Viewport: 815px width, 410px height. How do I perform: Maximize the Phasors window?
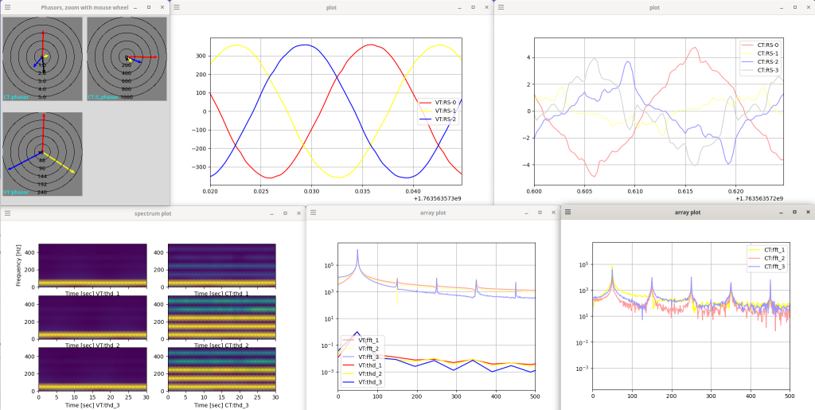pyautogui.click(x=149, y=7)
